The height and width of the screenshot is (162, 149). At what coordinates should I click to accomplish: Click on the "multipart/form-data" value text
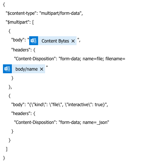click(60, 13)
